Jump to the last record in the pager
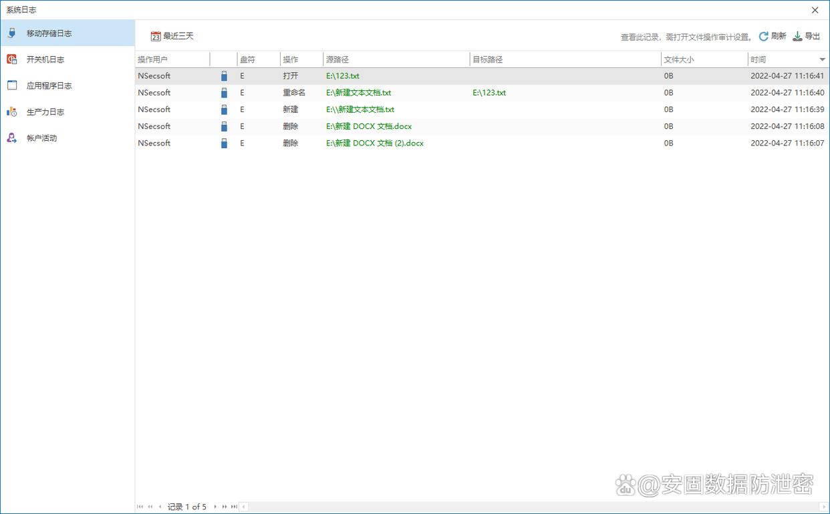Image resolution: width=830 pixels, height=514 pixels. (234, 507)
